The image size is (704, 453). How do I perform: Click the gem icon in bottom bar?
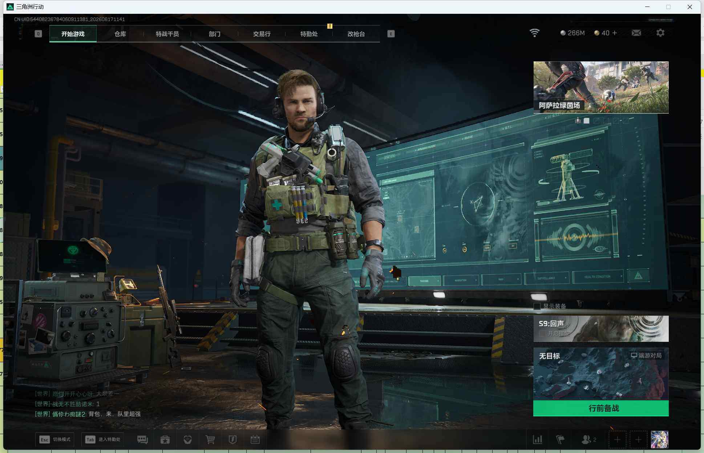(187, 440)
